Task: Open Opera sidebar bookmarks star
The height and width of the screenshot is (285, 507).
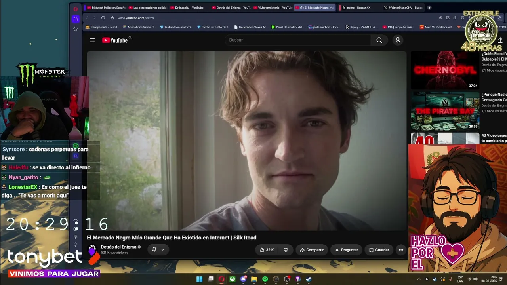Action: click(75, 29)
